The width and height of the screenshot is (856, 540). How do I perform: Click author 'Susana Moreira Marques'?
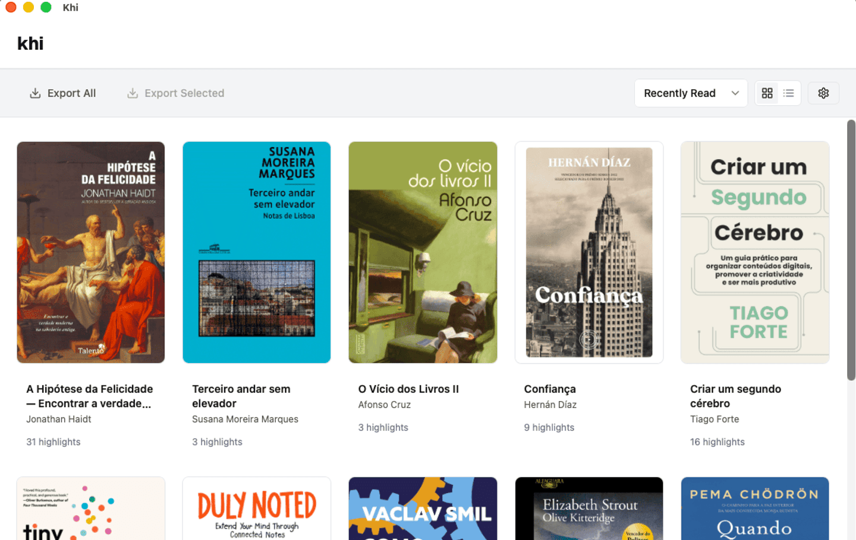click(245, 419)
